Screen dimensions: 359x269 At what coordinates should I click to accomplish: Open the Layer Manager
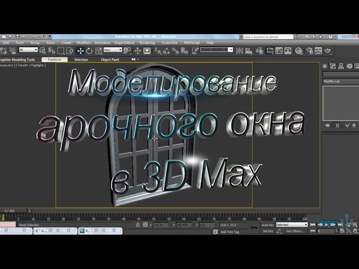point(259,50)
